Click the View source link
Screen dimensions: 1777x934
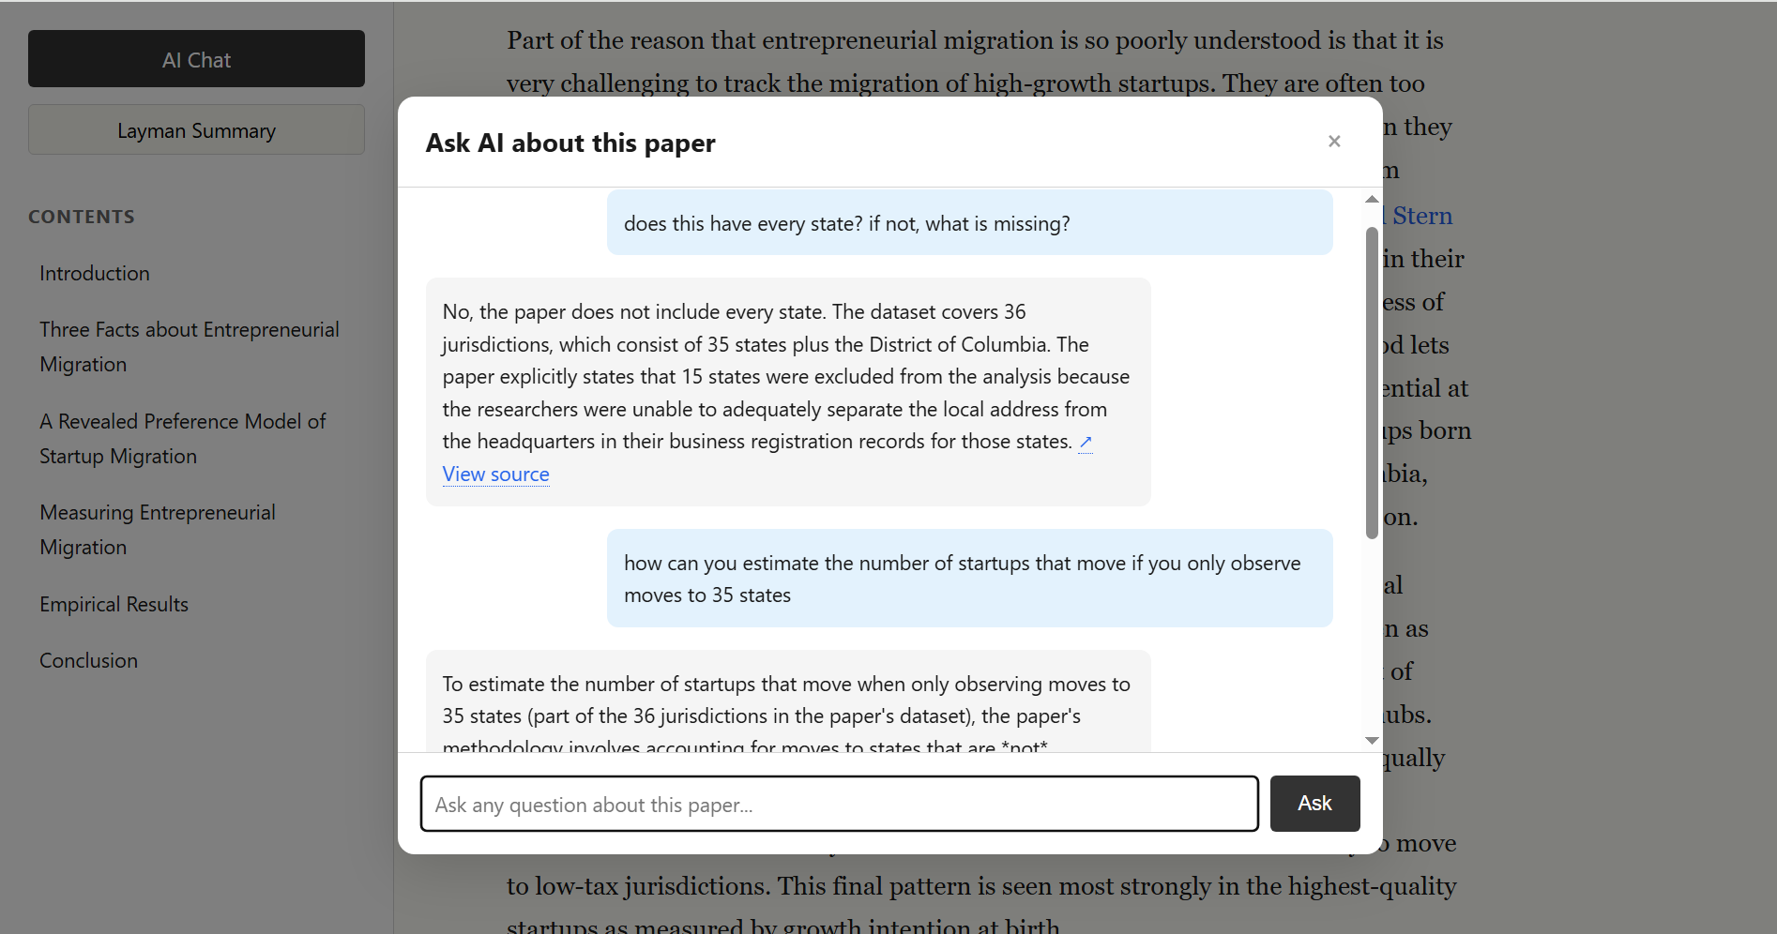[x=495, y=474]
